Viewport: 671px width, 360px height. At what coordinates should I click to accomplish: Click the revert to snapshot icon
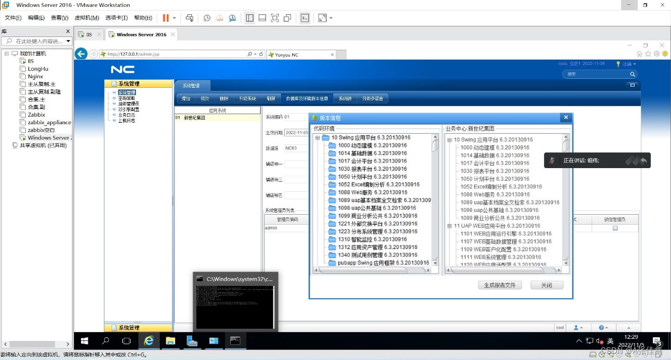pyautogui.click(x=220, y=18)
